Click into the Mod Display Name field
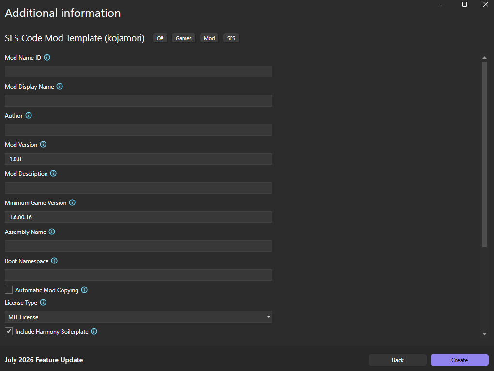Image resolution: width=494 pixels, height=371 pixels. point(139,101)
